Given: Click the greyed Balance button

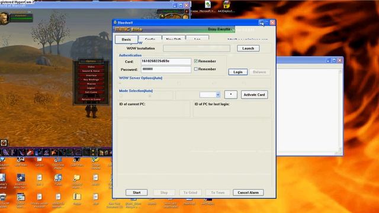Looking at the screenshot, I should click(x=259, y=72).
